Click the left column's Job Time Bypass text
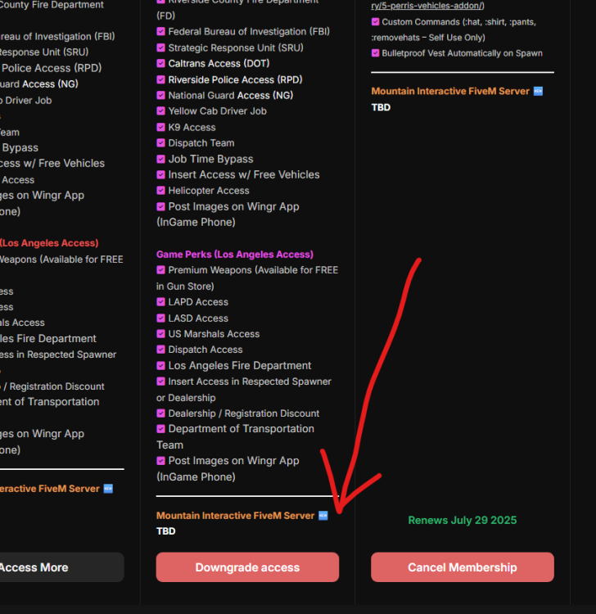This screenshot has width=596, height=614. (19, 147)
